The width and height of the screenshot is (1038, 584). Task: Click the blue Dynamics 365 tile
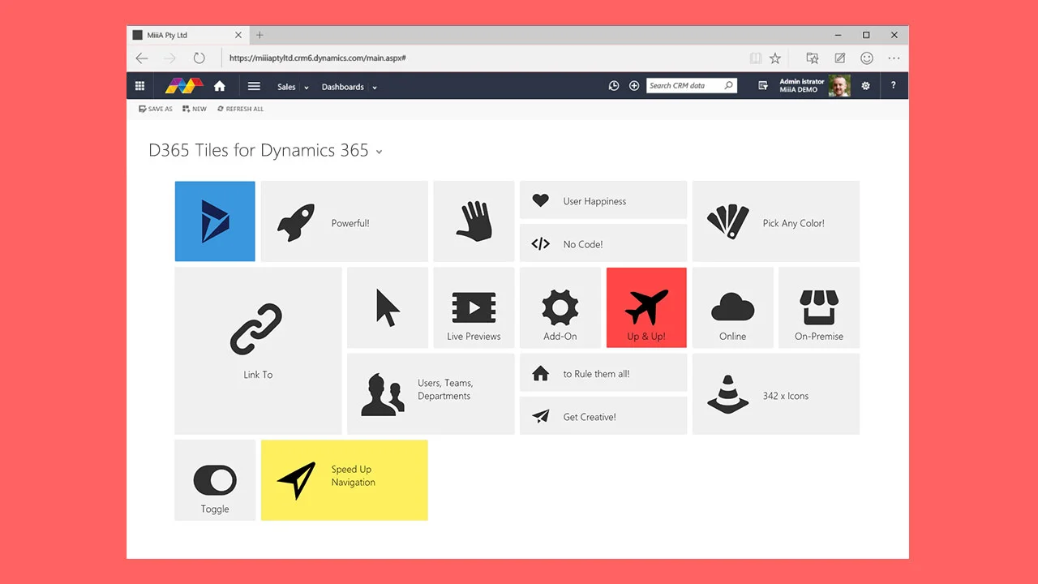pos(215,221)
